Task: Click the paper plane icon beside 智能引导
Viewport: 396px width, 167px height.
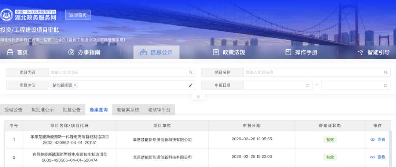Action: point(360,52)
